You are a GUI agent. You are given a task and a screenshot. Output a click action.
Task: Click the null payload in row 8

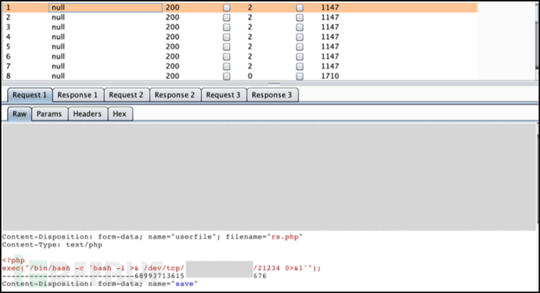coord(58,76)
